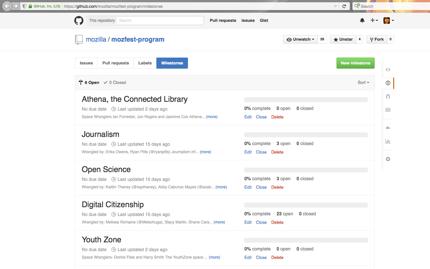Select the Milestones tab
The height and width of the screenshot is (269, 430).
point(172,63)
